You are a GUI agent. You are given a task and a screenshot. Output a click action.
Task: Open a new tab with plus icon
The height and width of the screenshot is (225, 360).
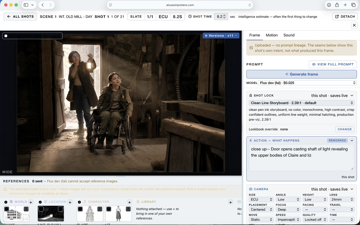tap(345, 5)
